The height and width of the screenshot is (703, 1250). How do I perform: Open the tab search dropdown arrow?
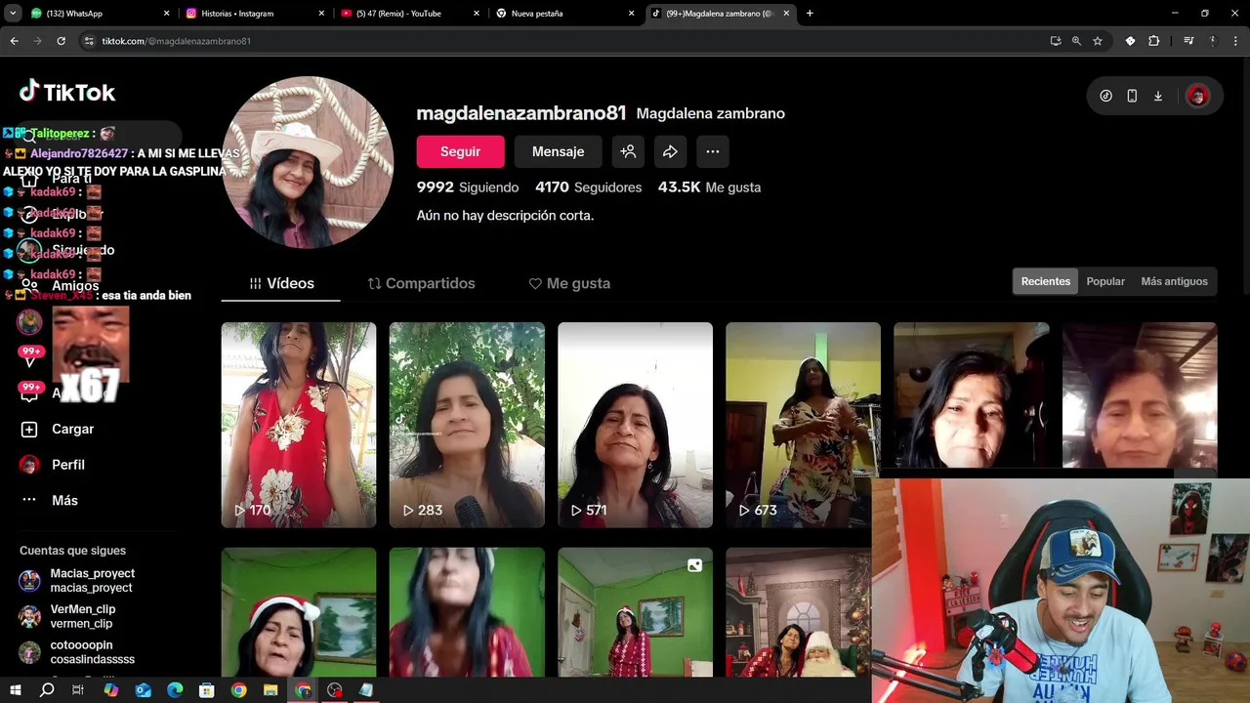[13, 14]
